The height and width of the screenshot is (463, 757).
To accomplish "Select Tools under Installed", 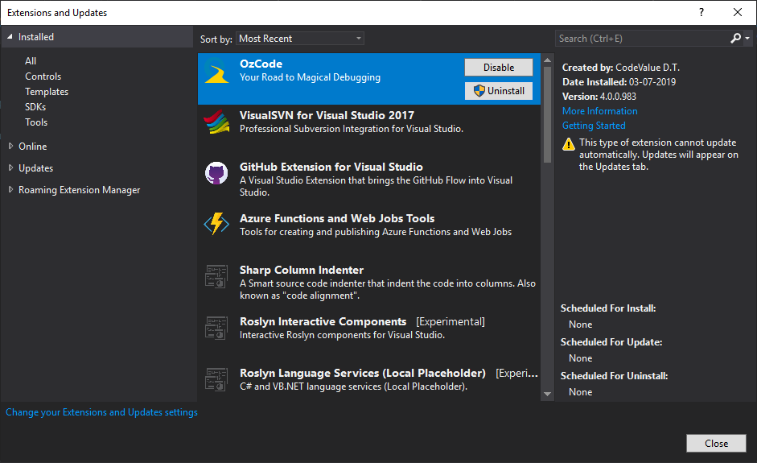I will pyautogui.click(x=36, y=122).
